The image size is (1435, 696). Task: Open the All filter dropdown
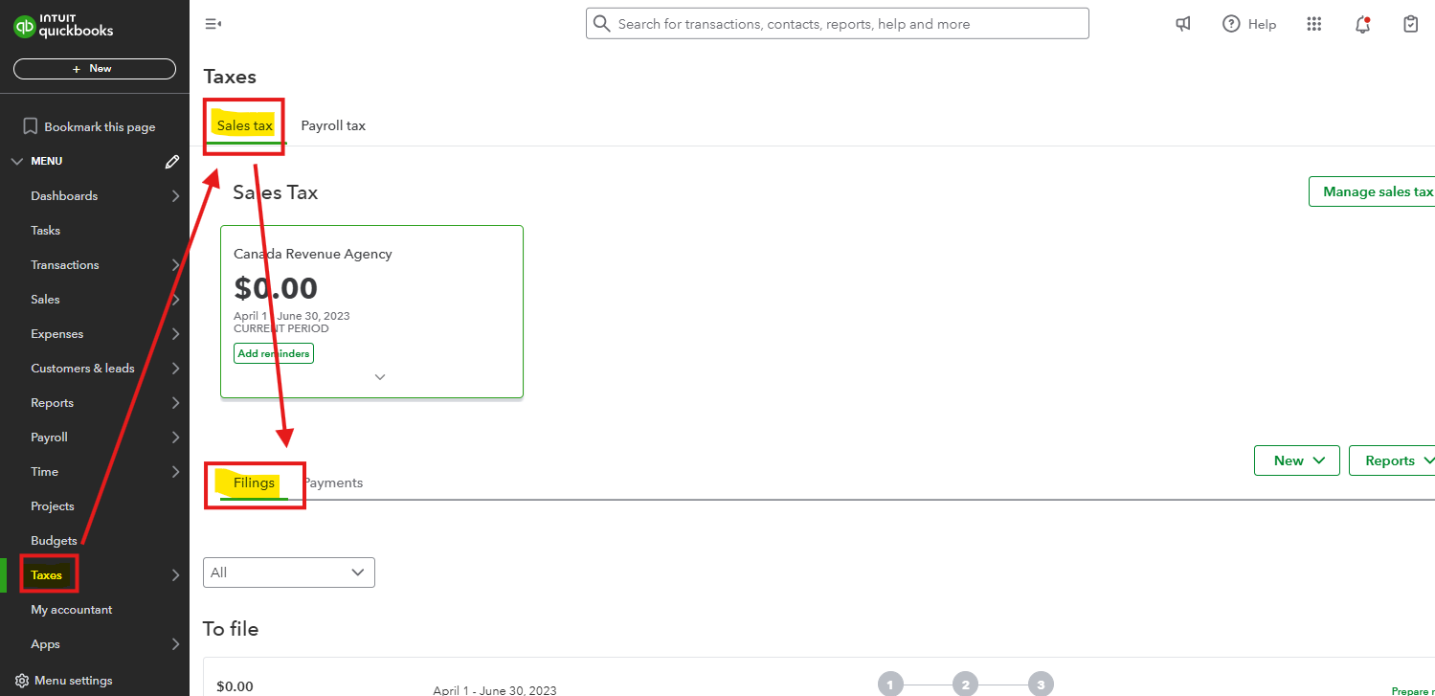point(289,573)
